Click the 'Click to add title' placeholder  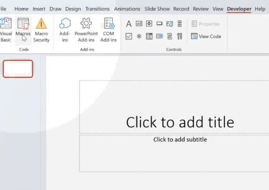pyautogui.click(x=174, y=107)
